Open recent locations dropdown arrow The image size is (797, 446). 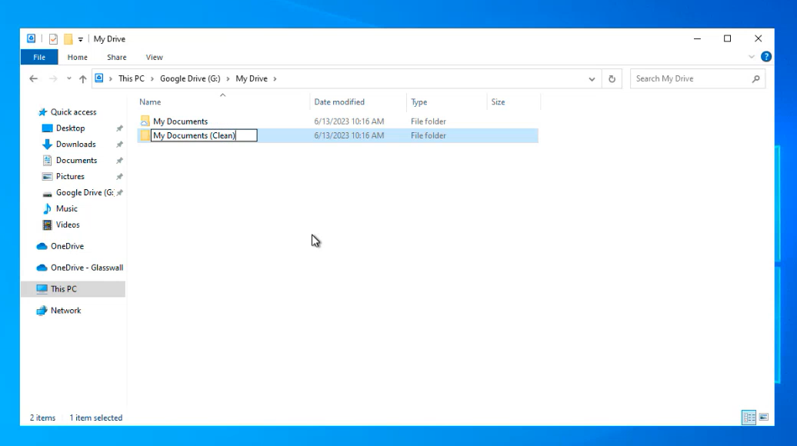coord(69,78)
